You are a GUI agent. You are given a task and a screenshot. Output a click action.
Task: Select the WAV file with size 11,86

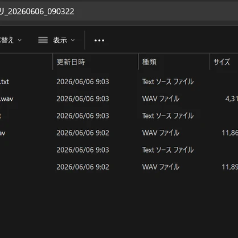[x=119, y=133]
